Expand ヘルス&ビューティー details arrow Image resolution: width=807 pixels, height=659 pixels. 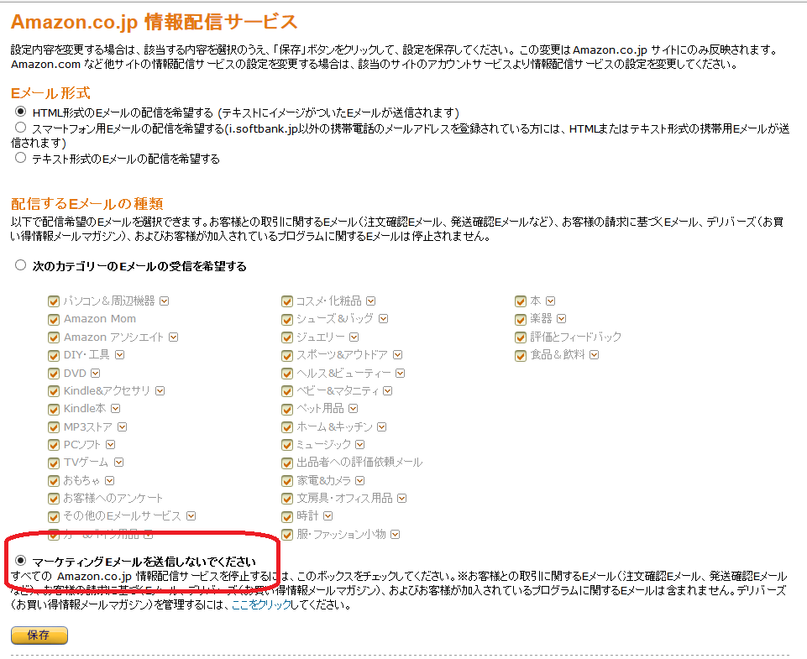401,373
